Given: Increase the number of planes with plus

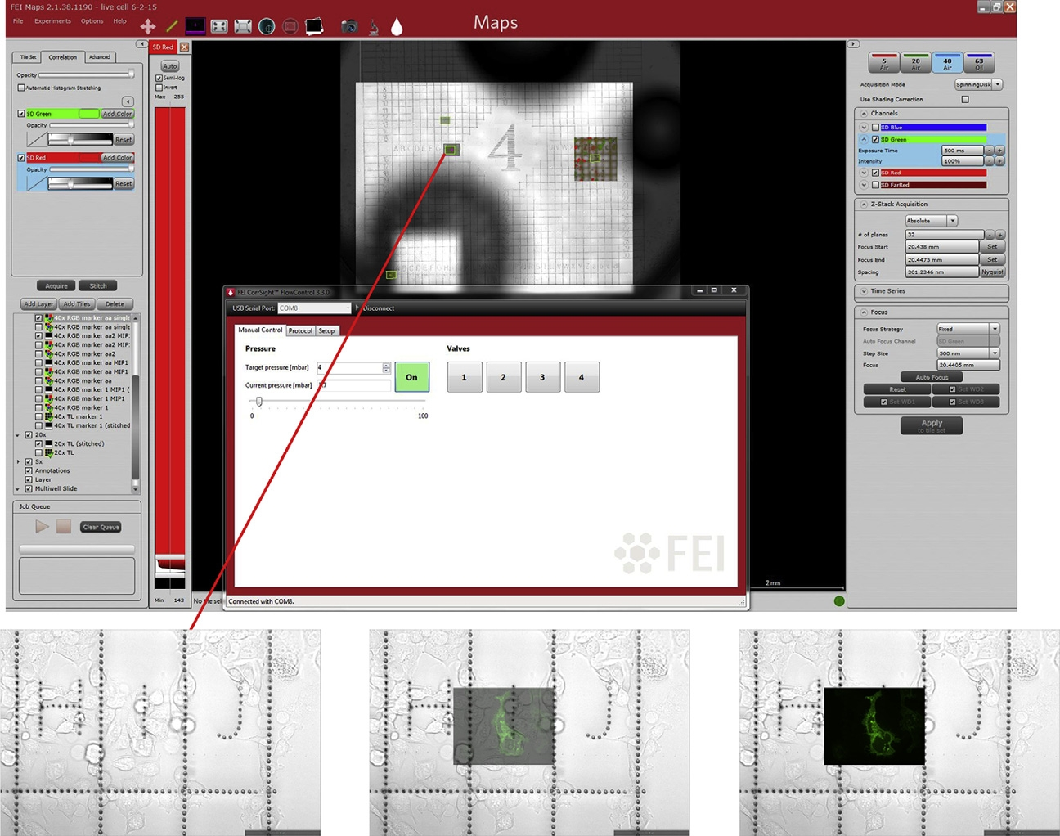Looking at the screenshot, I should (x=999, y=235).
